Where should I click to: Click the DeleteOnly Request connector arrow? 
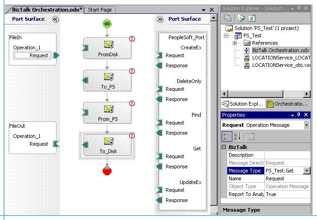click(160, 89)
